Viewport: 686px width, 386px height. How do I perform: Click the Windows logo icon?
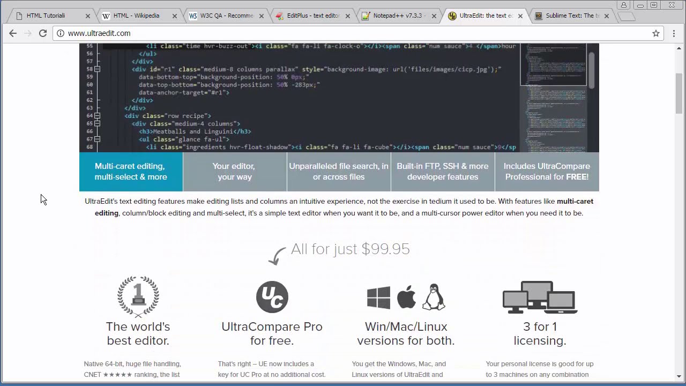(x=379, y=298)
